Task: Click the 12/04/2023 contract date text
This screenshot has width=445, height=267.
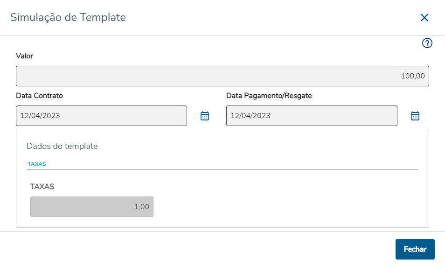Action: point(40,116)
